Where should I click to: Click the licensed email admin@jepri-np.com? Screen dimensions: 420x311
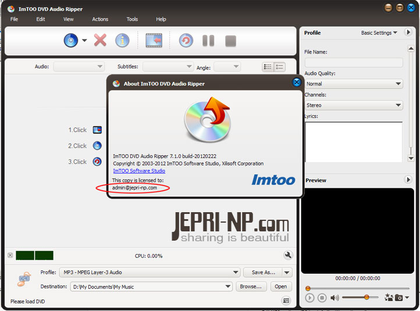click(x=134, y=188)
